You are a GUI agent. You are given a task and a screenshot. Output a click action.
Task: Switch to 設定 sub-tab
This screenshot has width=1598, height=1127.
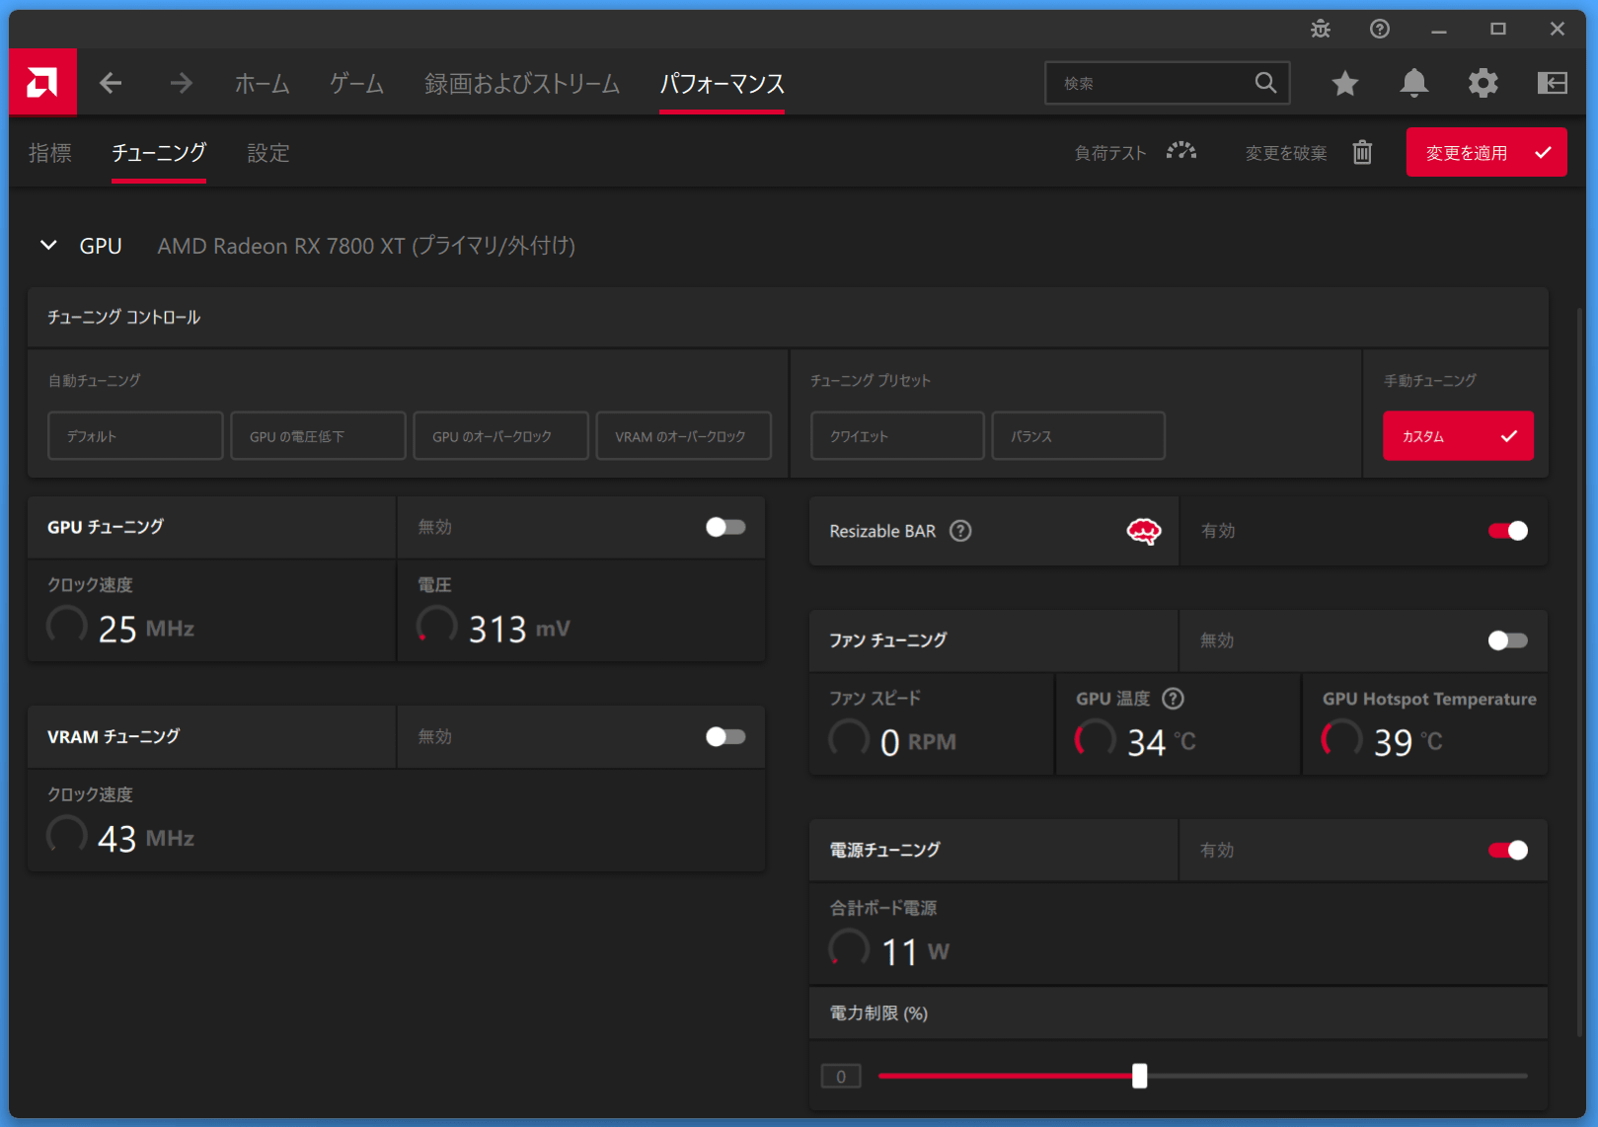click(268, 153)
